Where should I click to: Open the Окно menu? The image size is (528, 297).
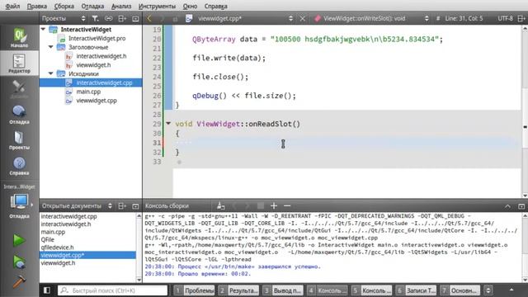tap(190, 6)
